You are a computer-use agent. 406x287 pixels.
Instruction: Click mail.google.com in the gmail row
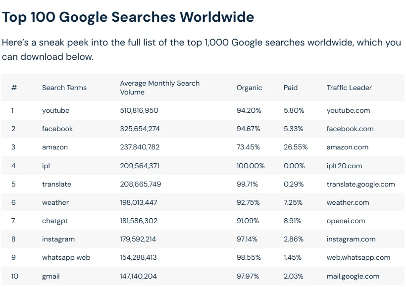tap(353, 276)
